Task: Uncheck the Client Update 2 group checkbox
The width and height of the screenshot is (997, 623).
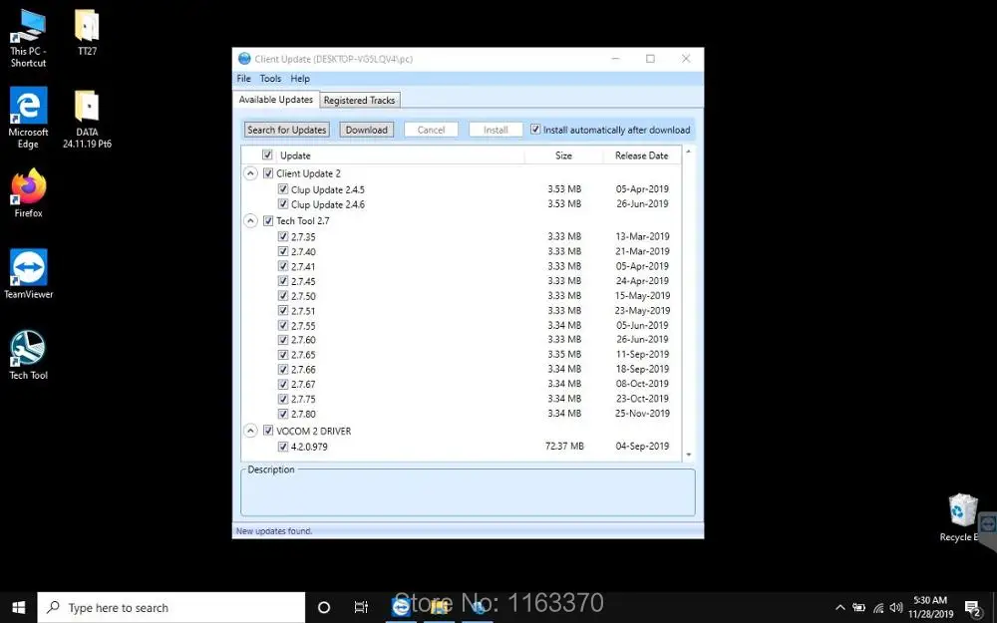Action: [268, 172]
